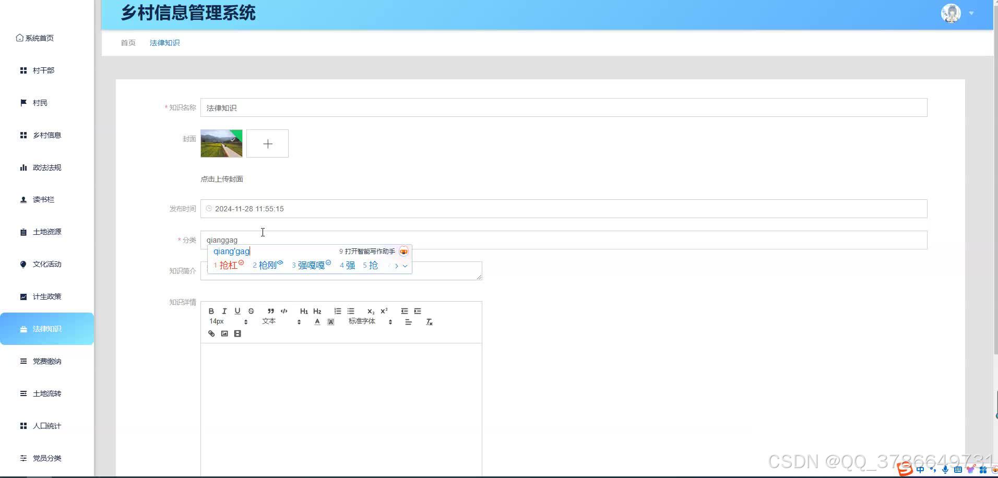Image resolution: width=998 pixels, height=478 pixels.
Task: Open the 党费缴纳 sidebar menu
Action: tap(47, 361)
